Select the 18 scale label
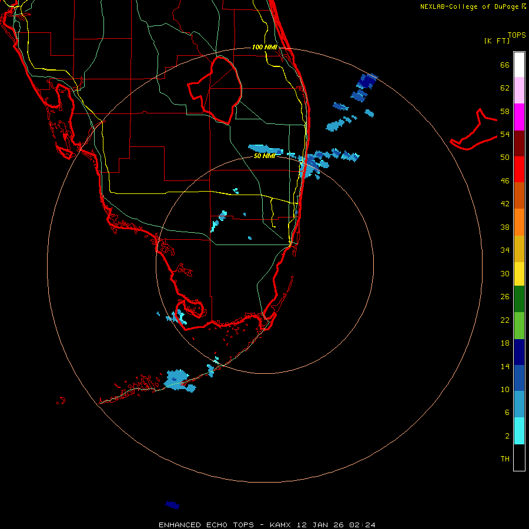Viewport: 529px width, 529px height. [x=505, y=343]
